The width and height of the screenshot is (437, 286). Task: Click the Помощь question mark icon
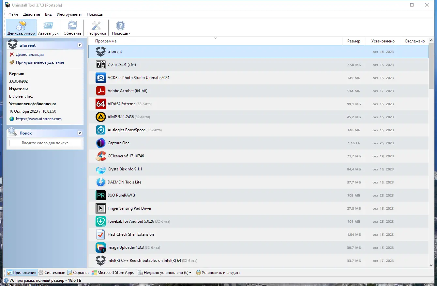[120, 25]
